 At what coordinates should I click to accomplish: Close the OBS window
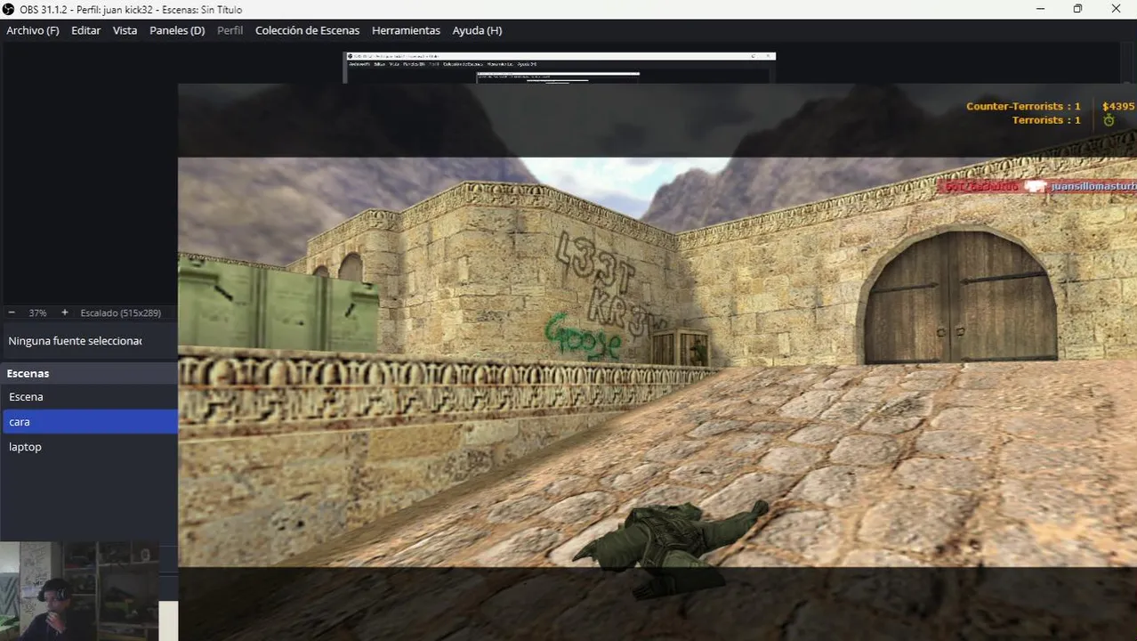(x=1117, y=9)
